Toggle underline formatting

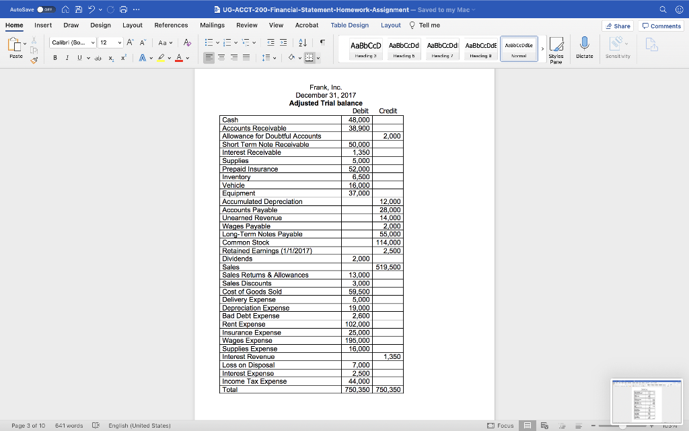click(79, 58)
